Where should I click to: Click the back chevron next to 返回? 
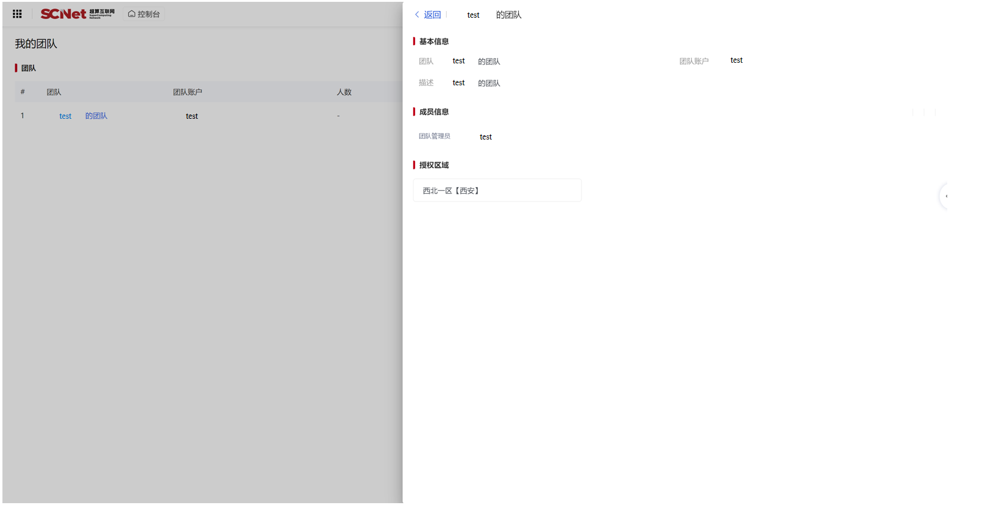pos(417,15)
